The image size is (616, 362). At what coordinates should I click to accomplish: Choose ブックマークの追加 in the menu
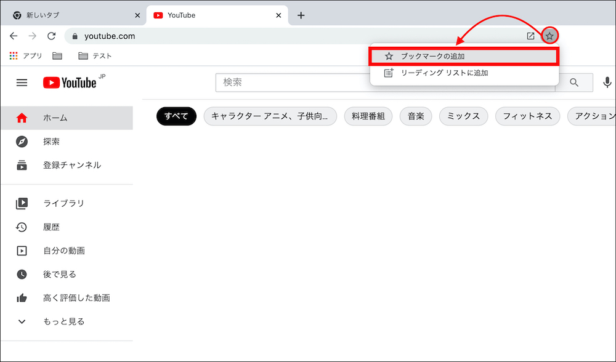pos(464,56)
